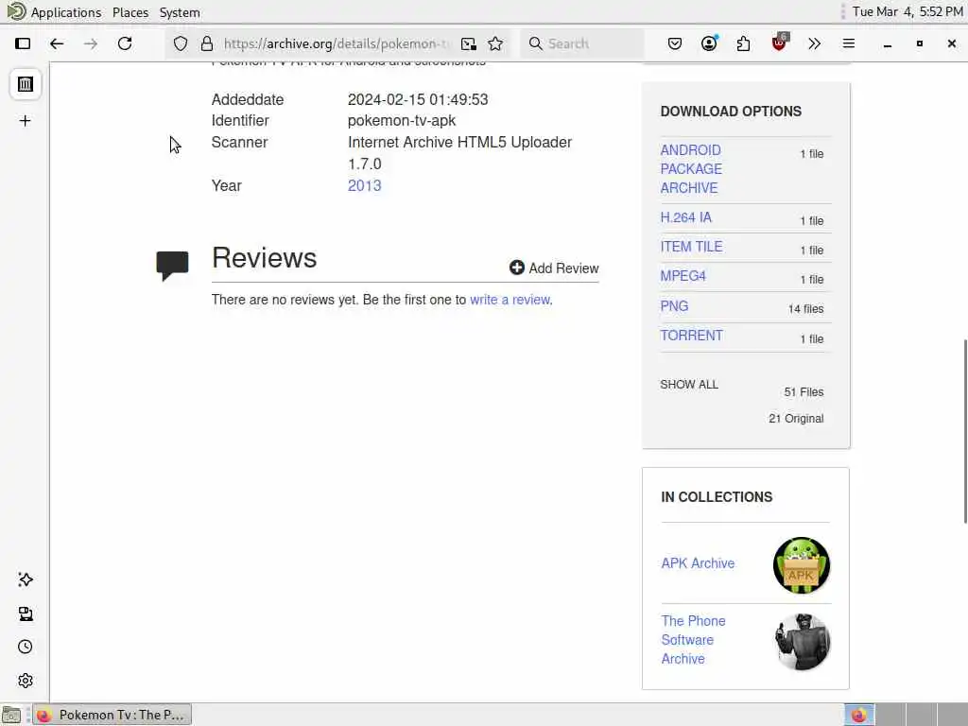This screenshot has width=968, height=726.
Task: Click the MATE logo icon in top panel
Action: (x=16, y=11)
